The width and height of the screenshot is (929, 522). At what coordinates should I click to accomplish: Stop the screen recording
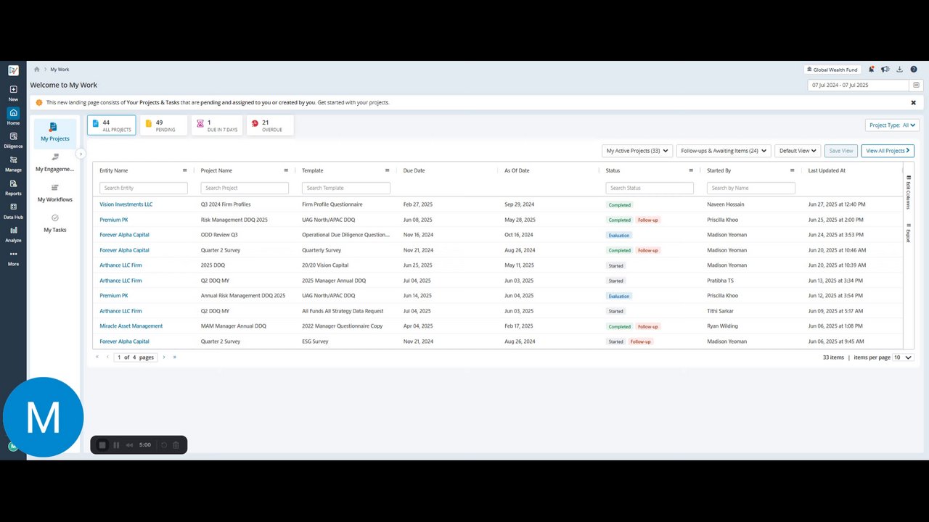click(102, 445)
